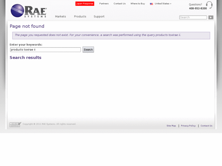
Task: Open the Products menu
Action: click(80, 16)
